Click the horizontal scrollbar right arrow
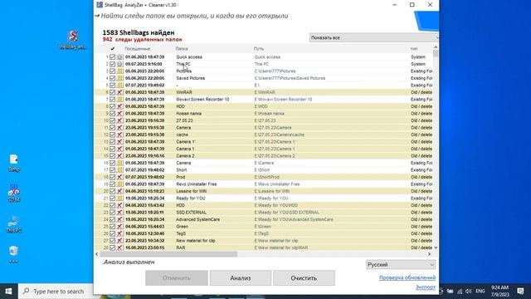 pyautogui.click(x=429, y=254)
